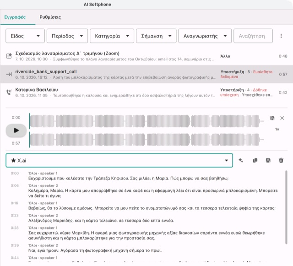Play the recording with the play button

pos(16,130)
